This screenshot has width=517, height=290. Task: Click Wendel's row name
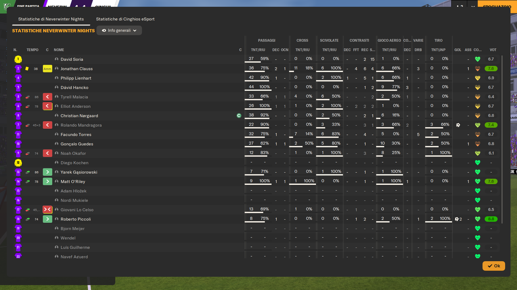click(x=68, y=238)
